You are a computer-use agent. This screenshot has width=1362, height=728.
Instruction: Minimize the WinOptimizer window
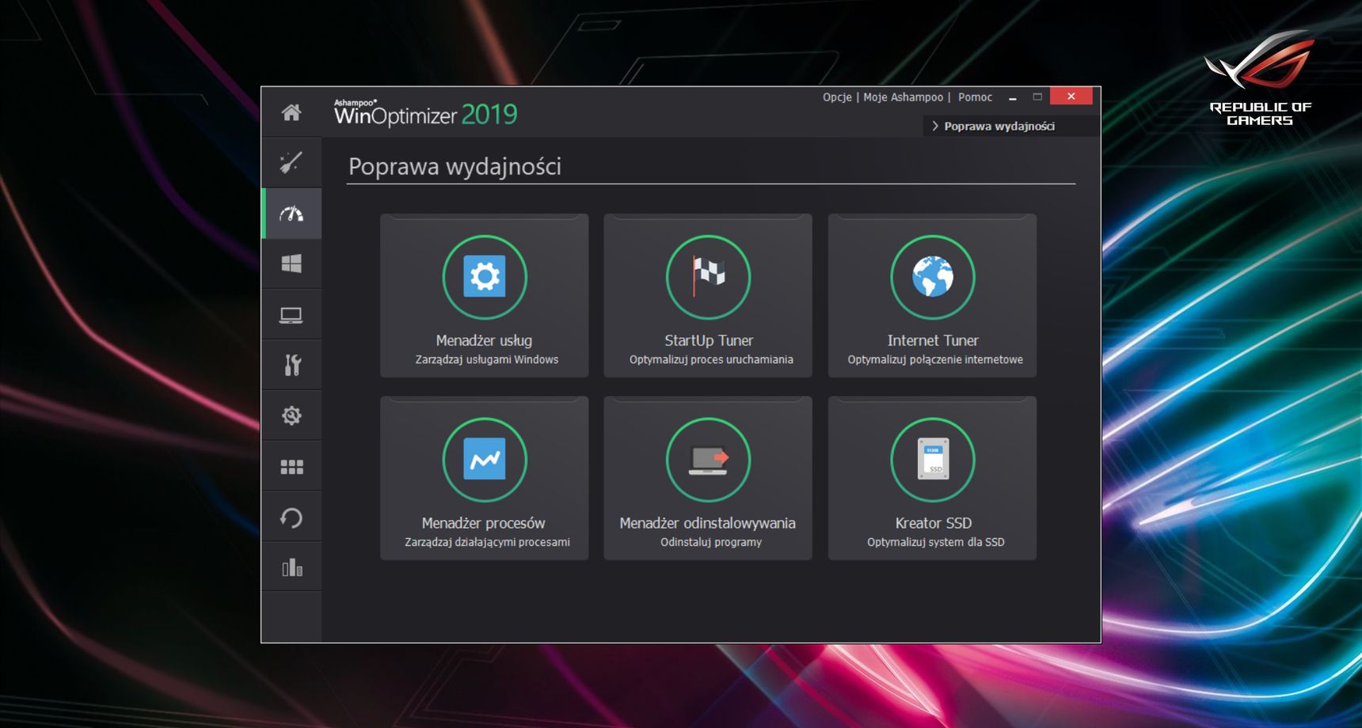(x=1012, y=97)
